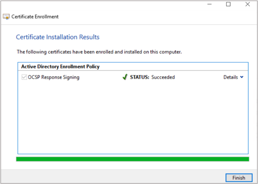
Task: Click the Certificate Installation Results heading
Action: tap(58, 37)
